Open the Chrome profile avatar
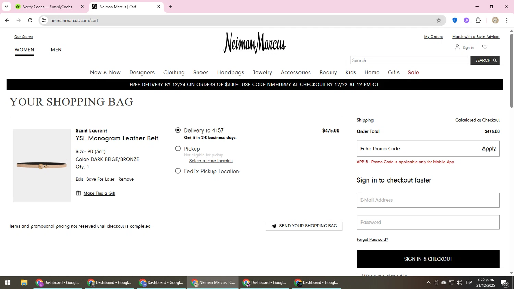 click(x=495, y=20)
